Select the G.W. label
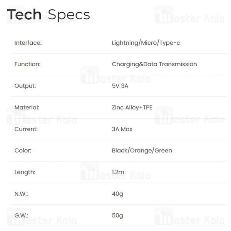The height and width of the screenshot is (231, 231). [x=21, y=215]
